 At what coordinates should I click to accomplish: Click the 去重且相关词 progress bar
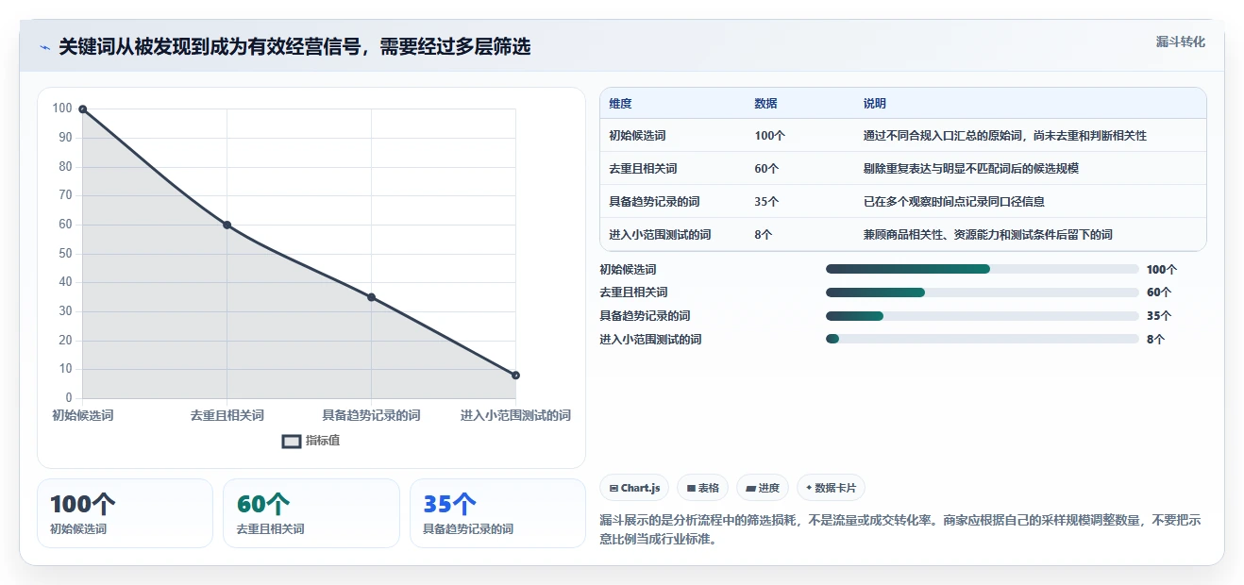click(x=982, y=292)
